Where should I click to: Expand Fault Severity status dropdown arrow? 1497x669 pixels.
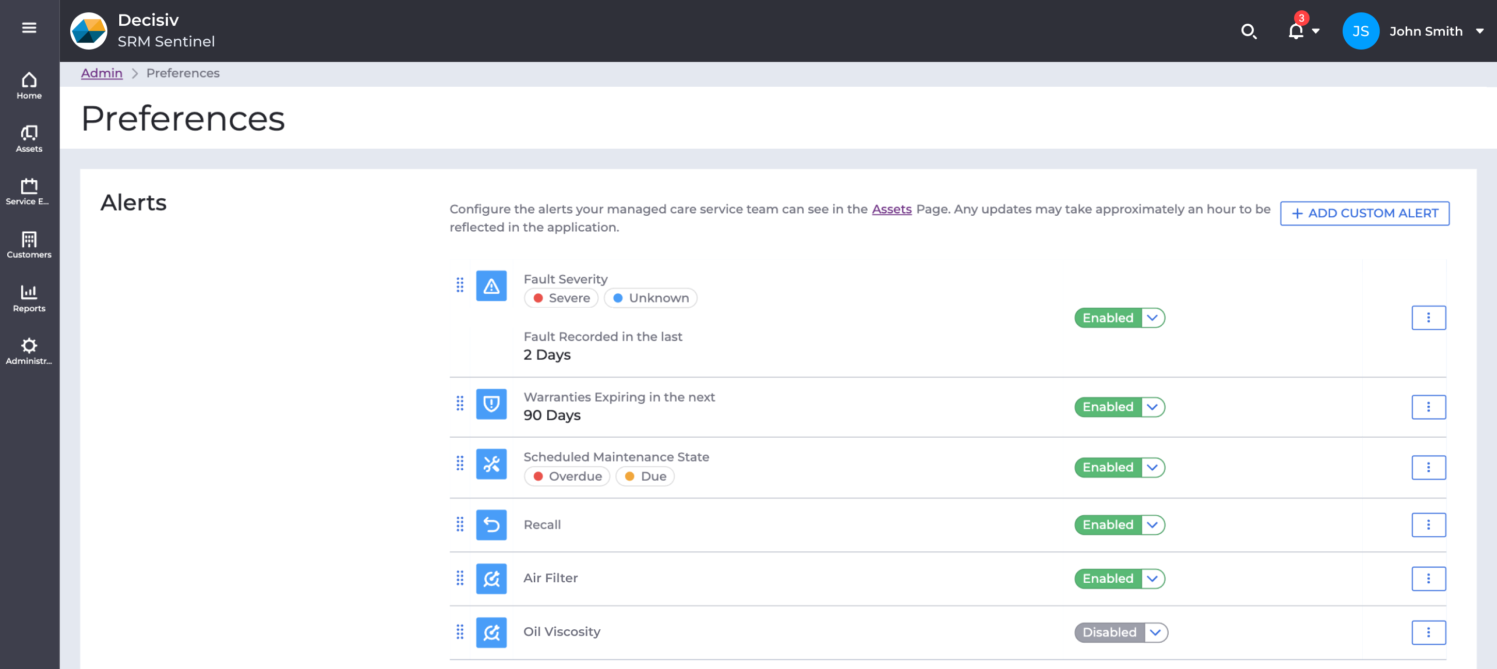point(1152,318)
